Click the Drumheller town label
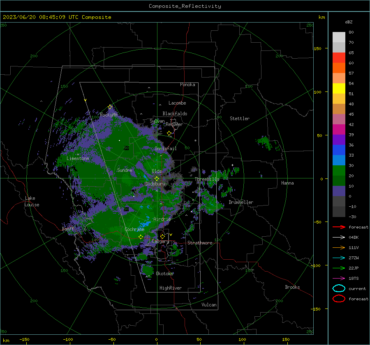This screenshot has height=345, width=370. pyautogui.click(x=241, y=202)
